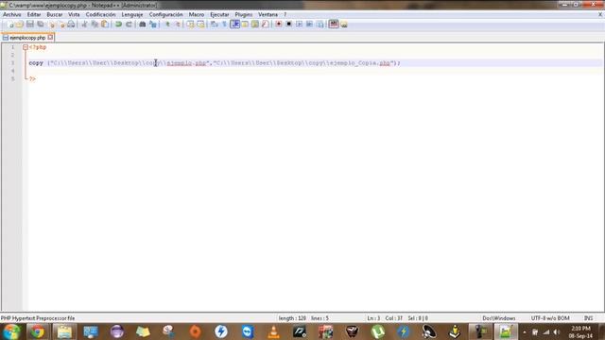
Task: Open the Windows Start button
Action: coord(11,331)
